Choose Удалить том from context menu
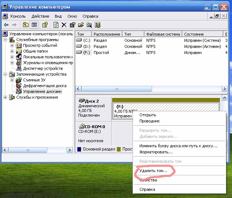Viewport: 232px width, 198px height. point(153,170)
